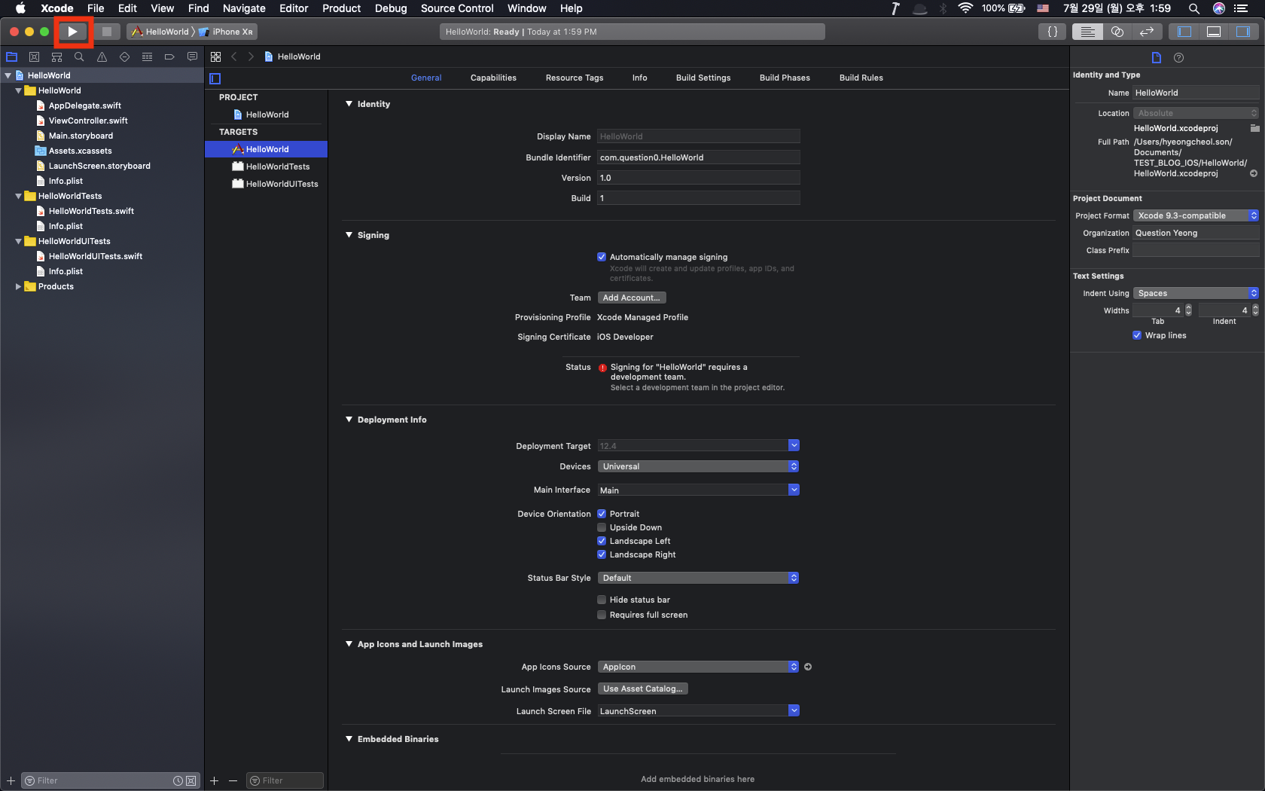Viewport: 1265px width, 791px height.
Task: Open the Find navigator magnifier icon
Action: 79,56
